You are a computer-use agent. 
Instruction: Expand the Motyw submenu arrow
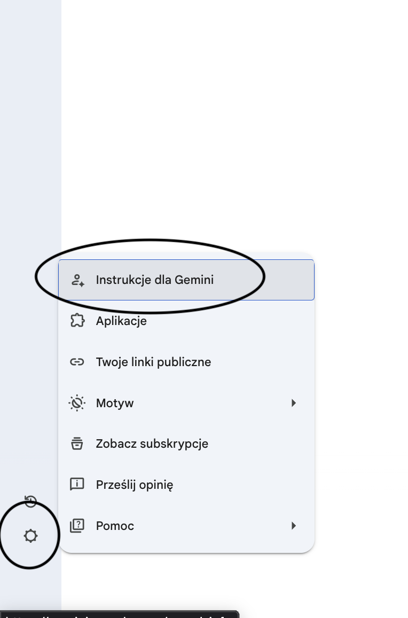[293, 403]
